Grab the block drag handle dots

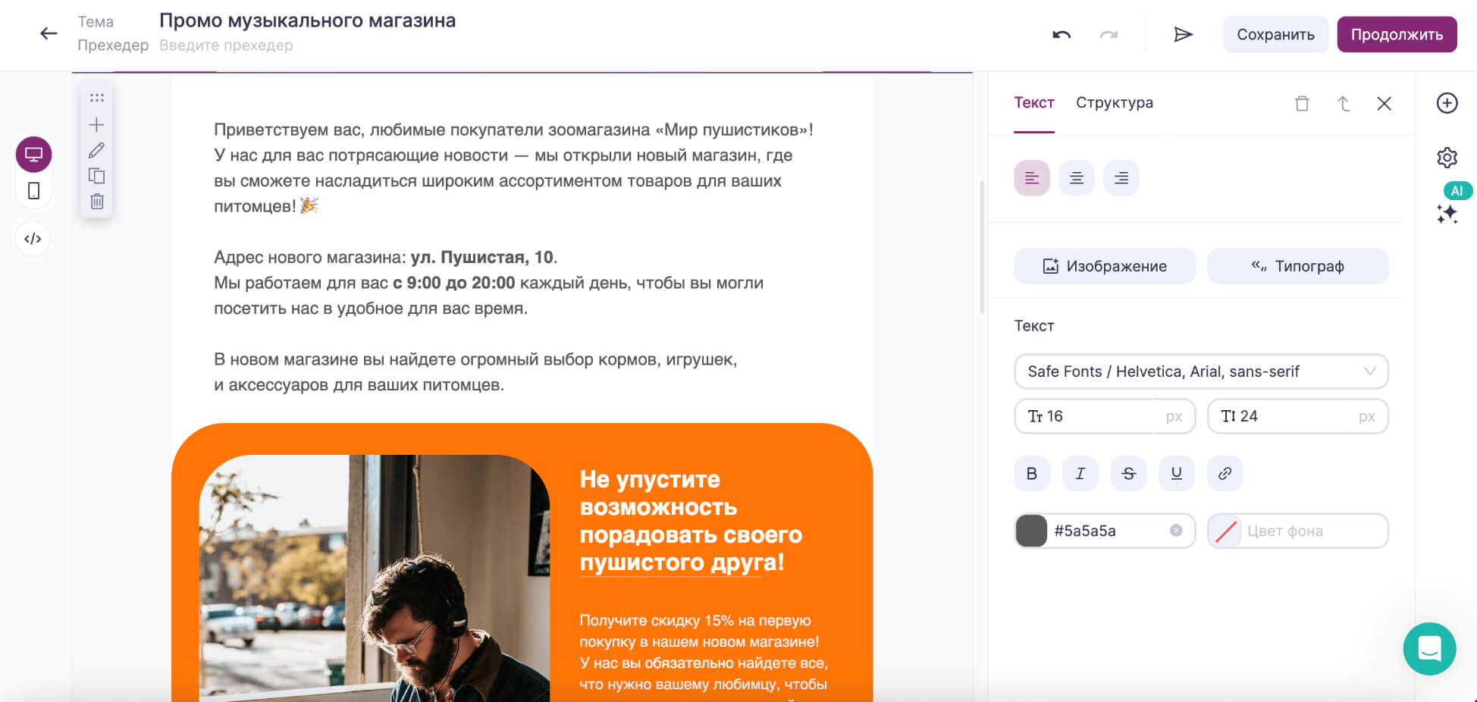(96, 98)
